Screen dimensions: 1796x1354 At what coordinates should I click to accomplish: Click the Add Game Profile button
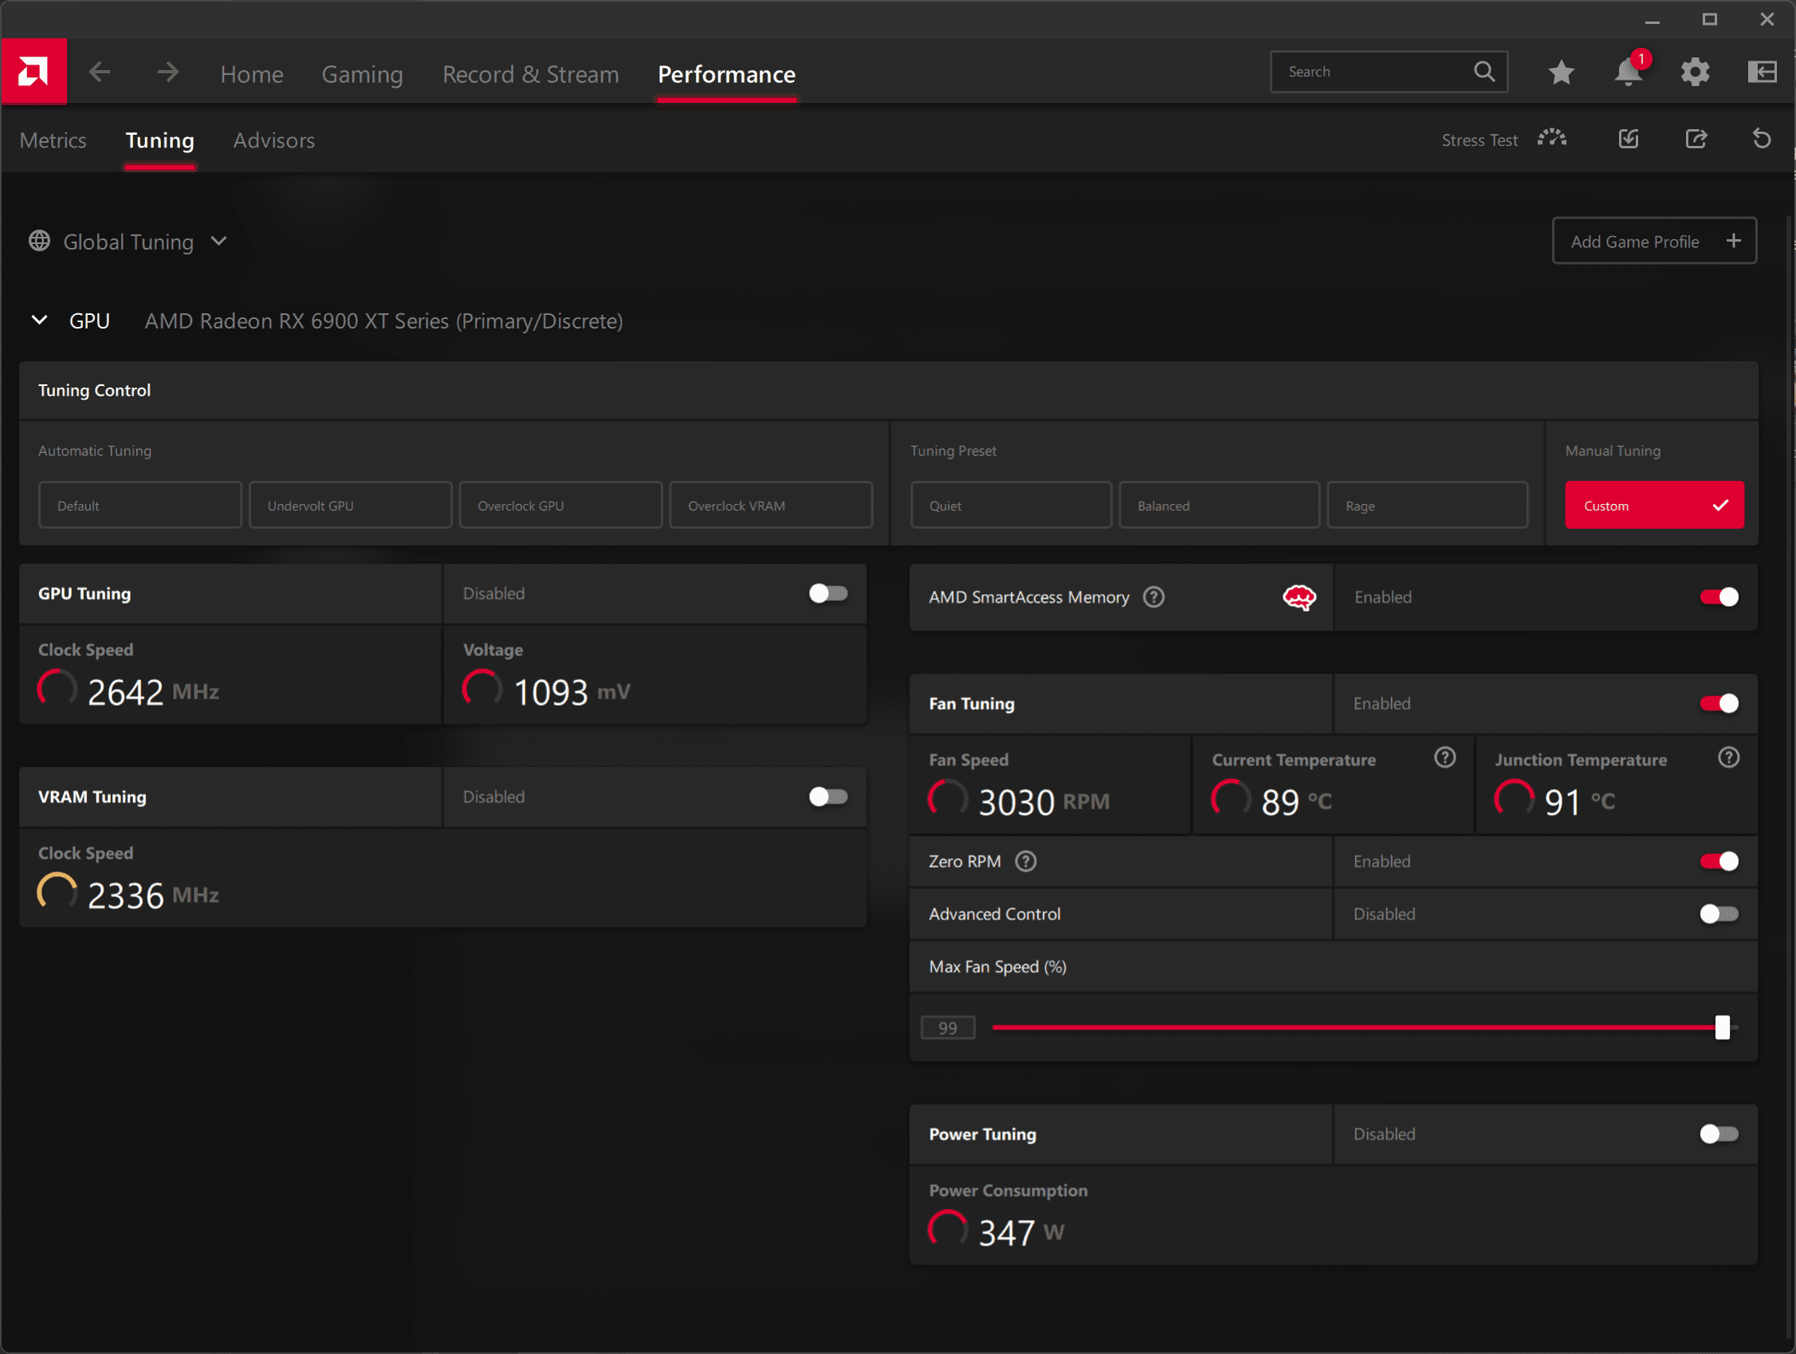click(1653, 242)
